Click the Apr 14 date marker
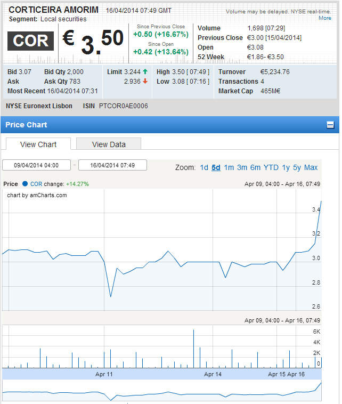 click(213, 374)
